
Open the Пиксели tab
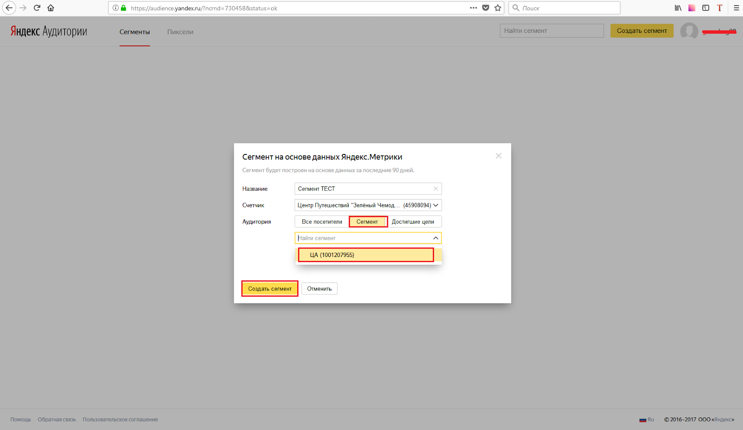[180, 32]
